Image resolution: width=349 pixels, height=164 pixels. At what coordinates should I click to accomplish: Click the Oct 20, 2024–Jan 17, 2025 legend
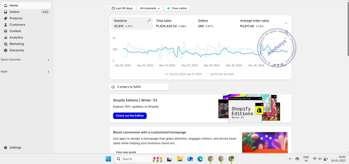coord(183,74)
